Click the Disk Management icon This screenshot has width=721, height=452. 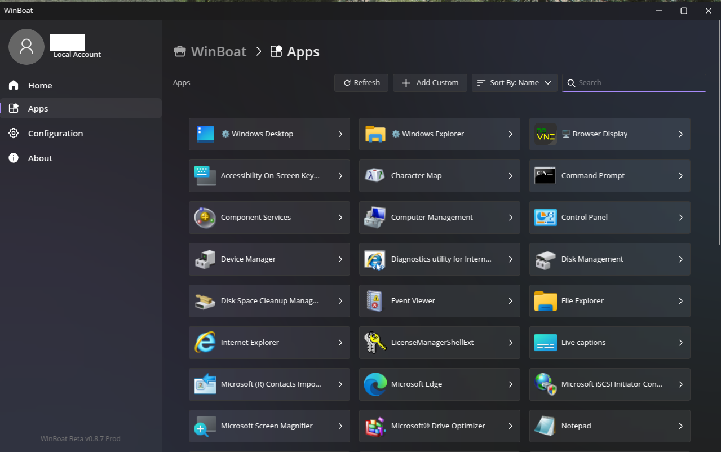pyautogui.click(x=546, y=259)
